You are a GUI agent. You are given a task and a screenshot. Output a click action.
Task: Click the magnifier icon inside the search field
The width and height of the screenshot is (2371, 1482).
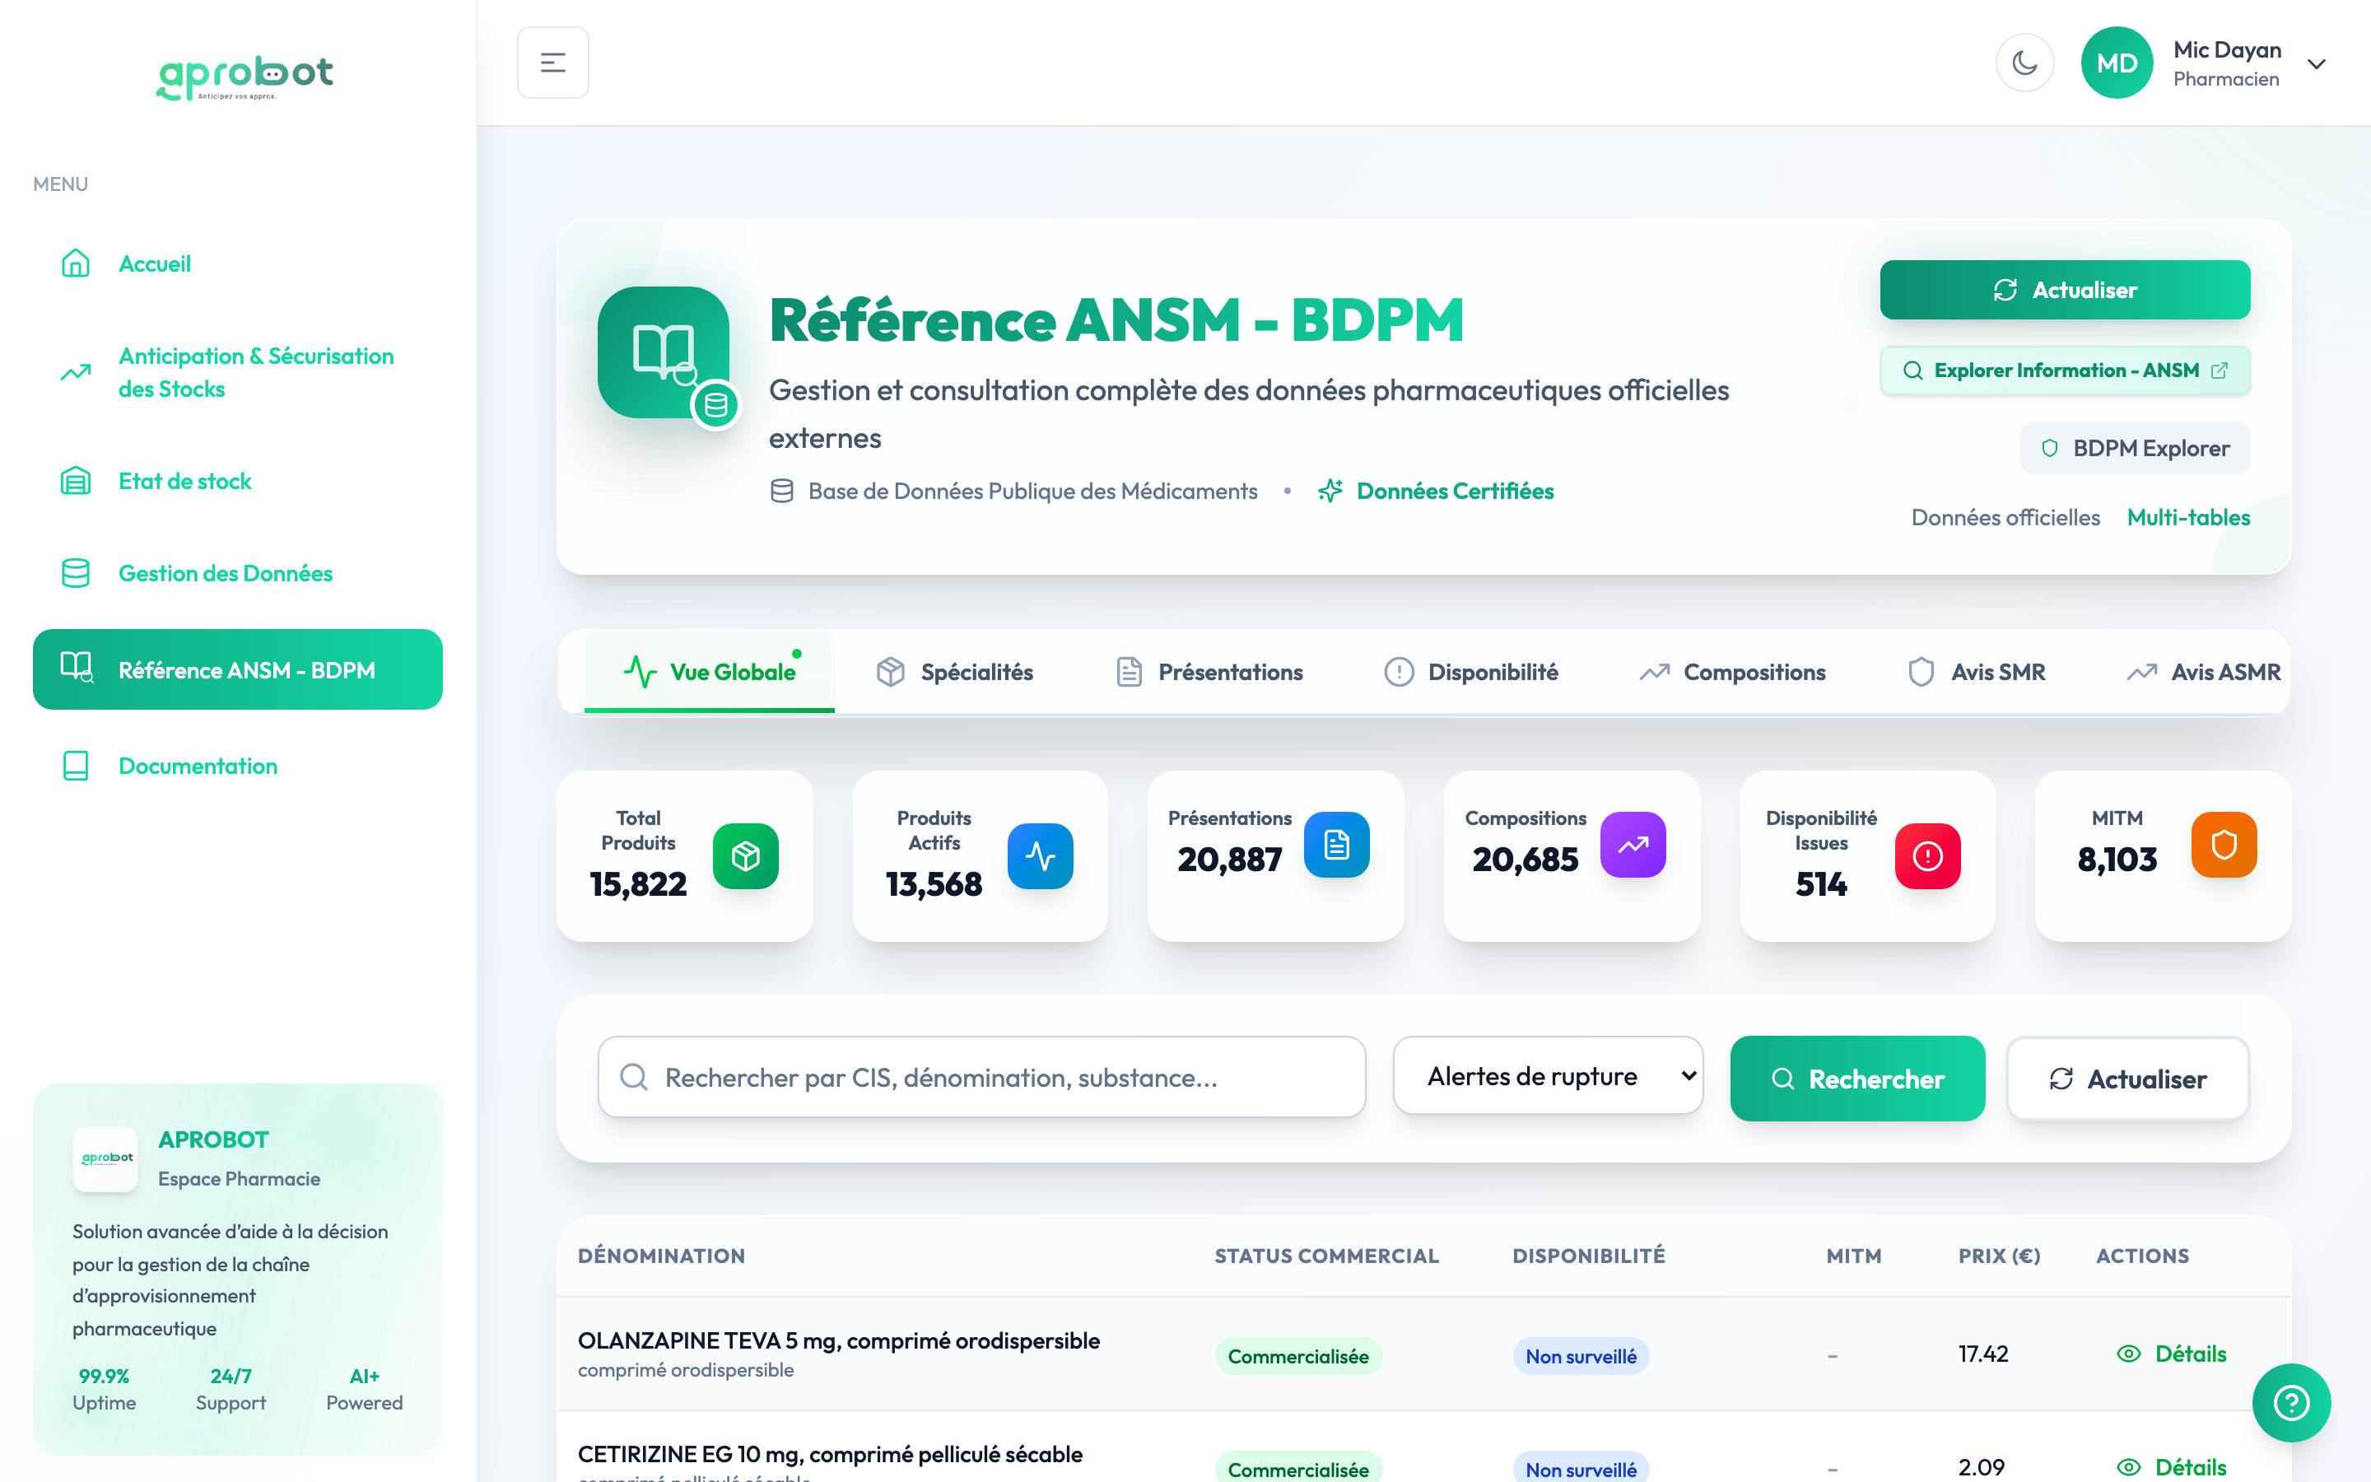tap(634, 1077)
